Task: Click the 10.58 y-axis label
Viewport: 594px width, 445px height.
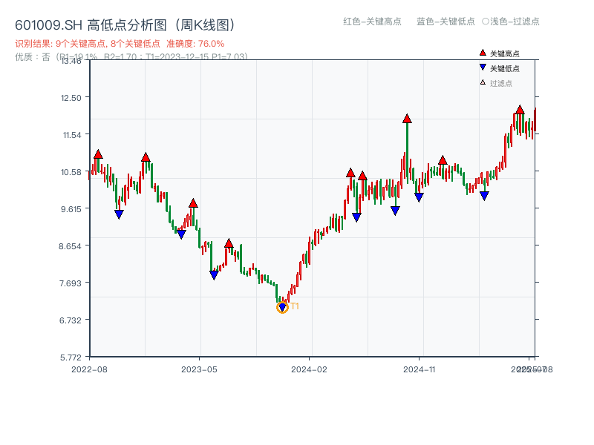Action: coord(71,172)
